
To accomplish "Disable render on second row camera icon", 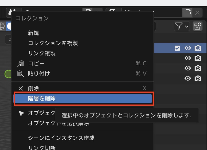I will pyautogui.click(x=198, y=58).
